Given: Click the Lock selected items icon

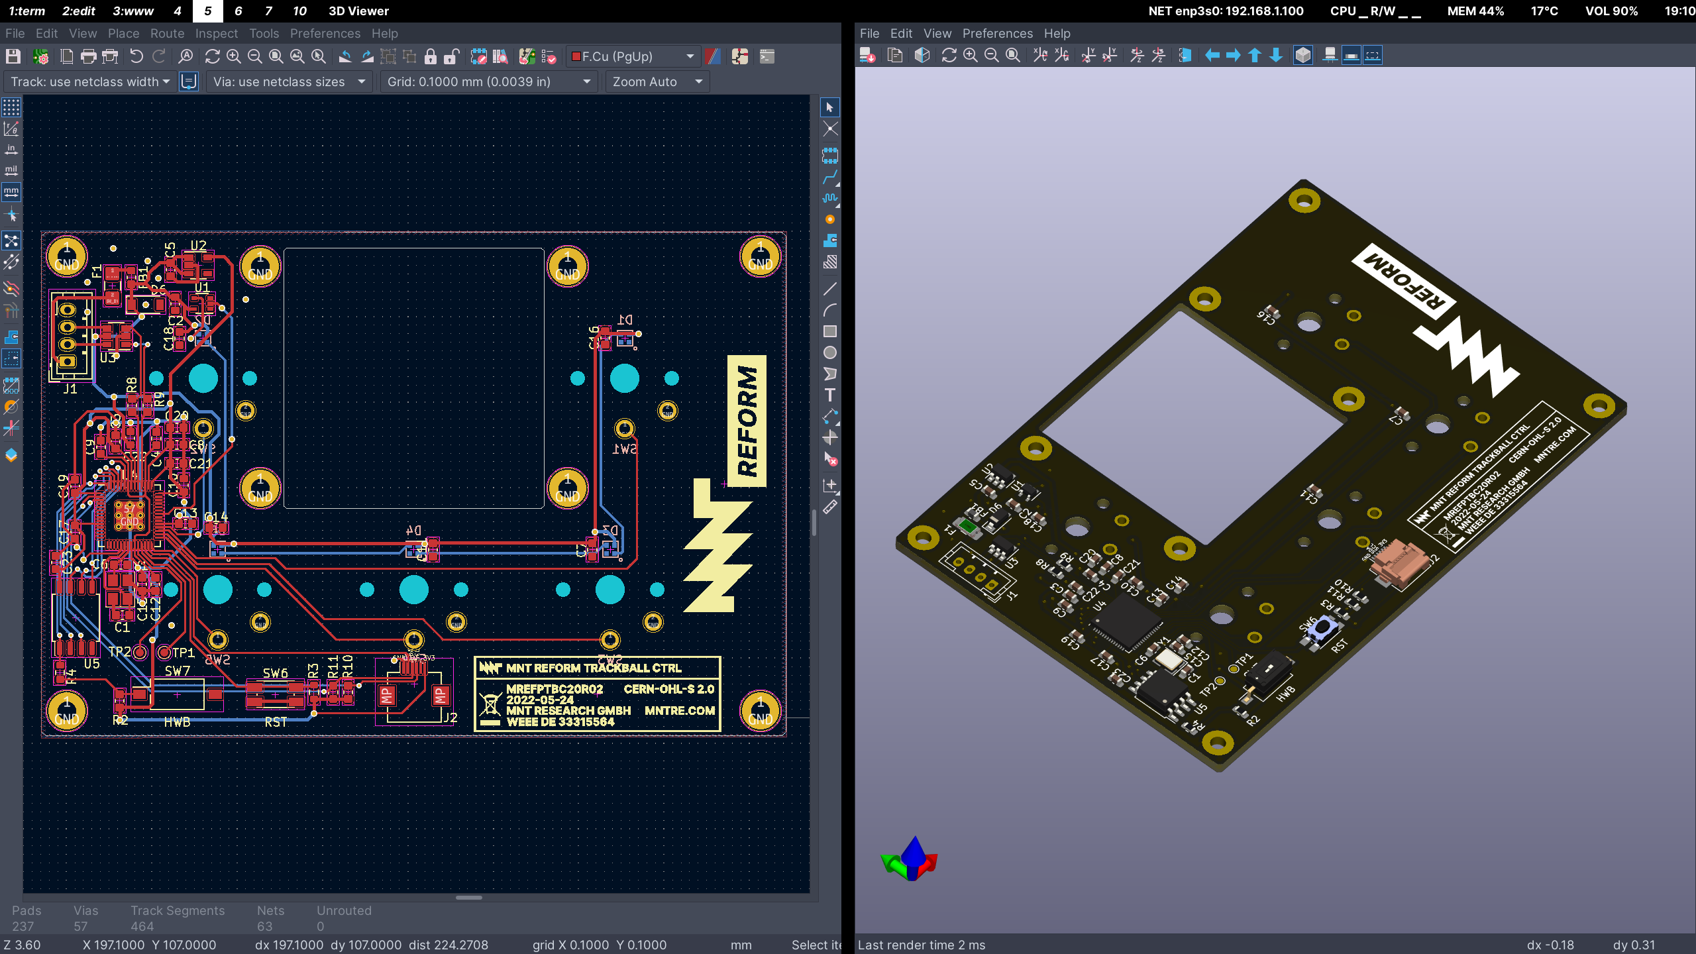Looking at the screenshot, I should [x=431, y=56].
